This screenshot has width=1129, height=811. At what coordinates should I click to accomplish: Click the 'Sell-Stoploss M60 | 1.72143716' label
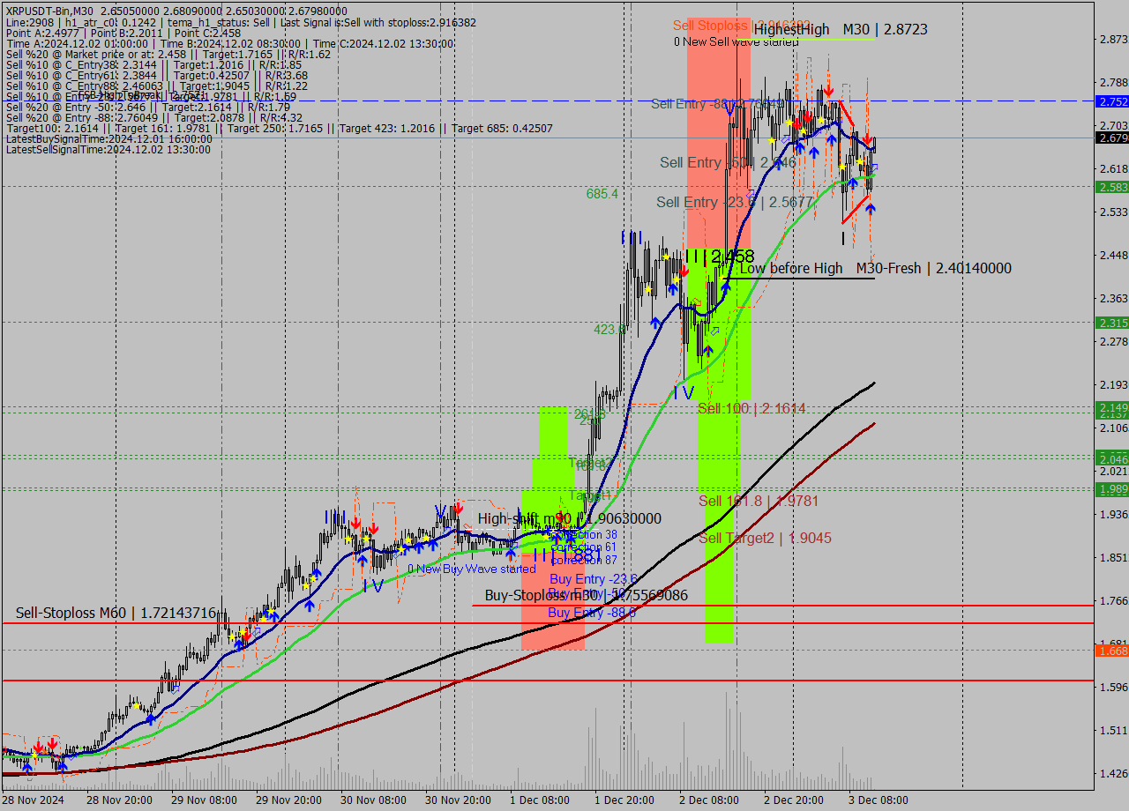point(116,612)
